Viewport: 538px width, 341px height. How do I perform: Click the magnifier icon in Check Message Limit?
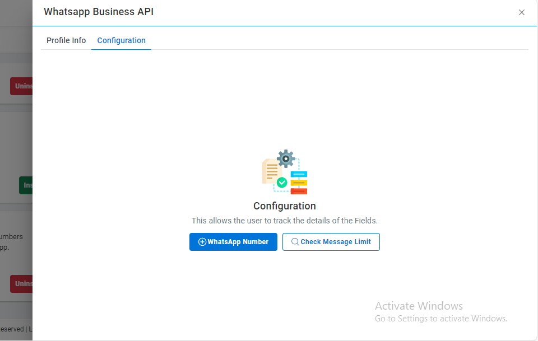tap(295, 242)
